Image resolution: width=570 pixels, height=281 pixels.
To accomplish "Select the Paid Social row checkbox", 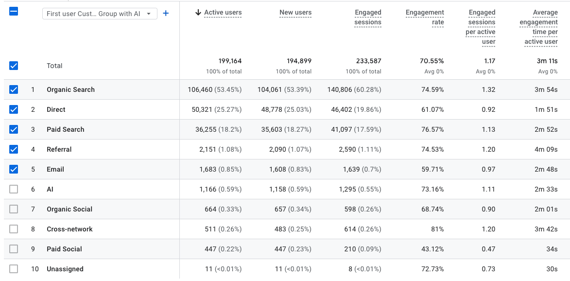I will point(14,249).
